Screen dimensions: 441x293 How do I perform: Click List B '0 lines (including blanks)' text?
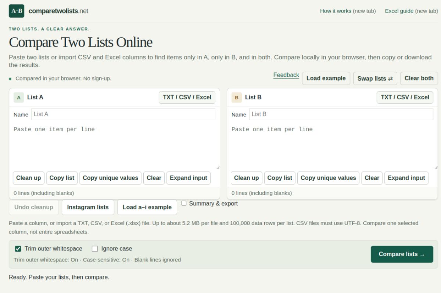coord(262,193)
